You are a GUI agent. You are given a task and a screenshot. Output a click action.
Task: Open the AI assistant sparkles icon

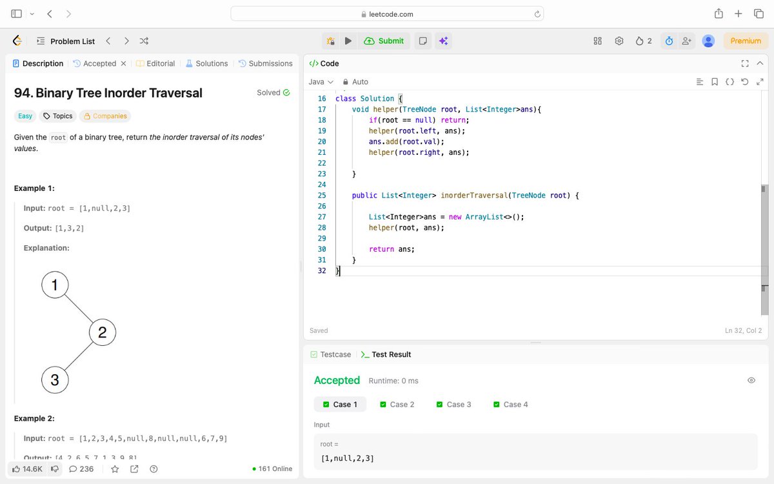(443, 40)
